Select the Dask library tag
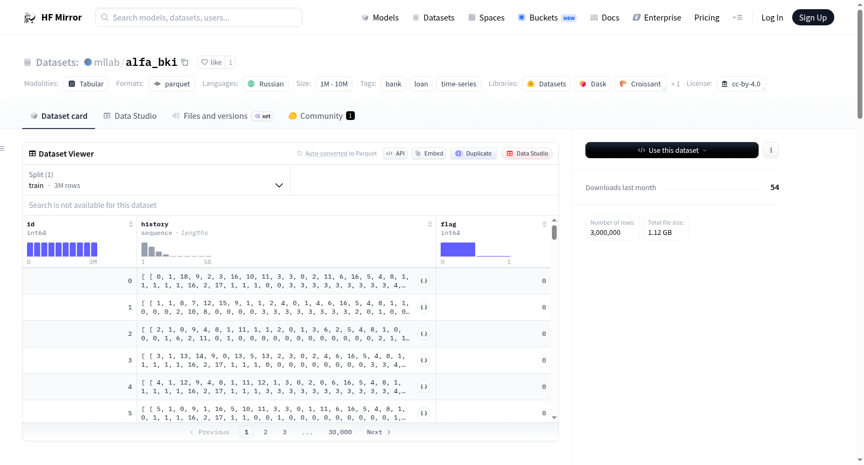This screenshot has height=465, width=864. click(x=593, y=84)
